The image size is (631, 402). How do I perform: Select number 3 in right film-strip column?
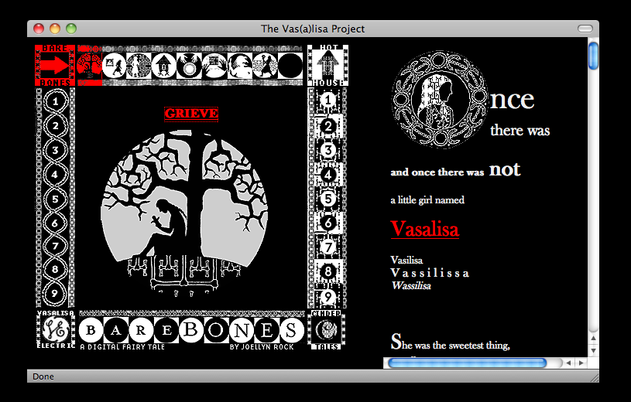328,150
